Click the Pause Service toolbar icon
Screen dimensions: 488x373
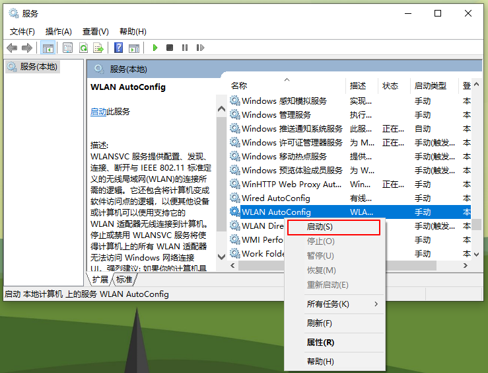coord(184,48)
